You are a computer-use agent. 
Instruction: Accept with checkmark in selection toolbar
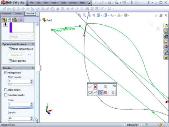[90, 87]
